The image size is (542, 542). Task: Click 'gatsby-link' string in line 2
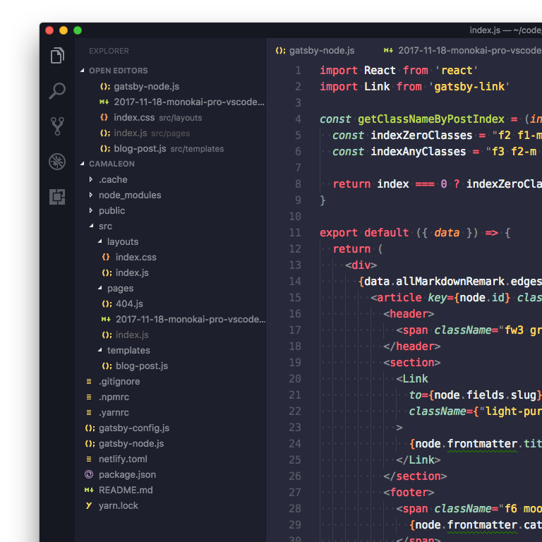[469, 86]
